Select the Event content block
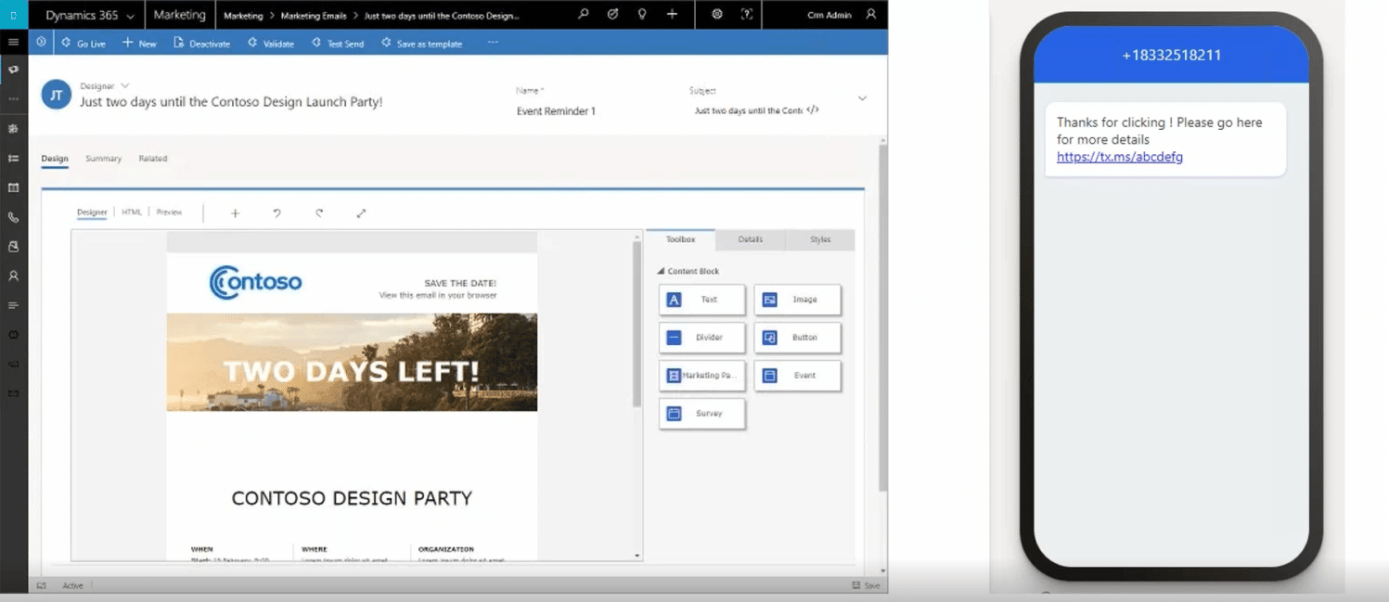Viewport: 1389px width, 602px height. tap(797, 376)
